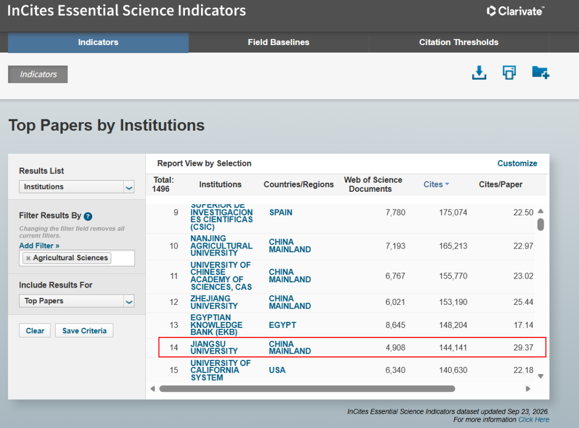This screenshot has width=579, height=428.
Task: Click the Clear button
Action: coord(35,331)
